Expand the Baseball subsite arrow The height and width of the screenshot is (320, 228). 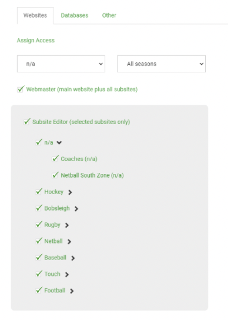[73, 258]
